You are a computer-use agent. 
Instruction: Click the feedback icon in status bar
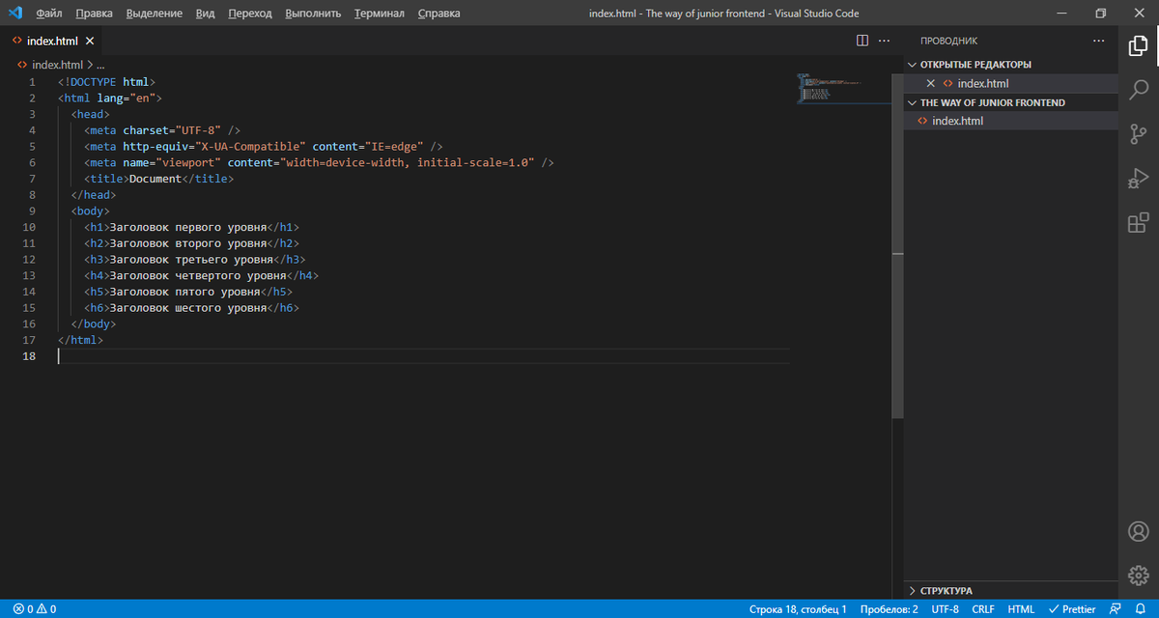click(x=1117, y=609)
